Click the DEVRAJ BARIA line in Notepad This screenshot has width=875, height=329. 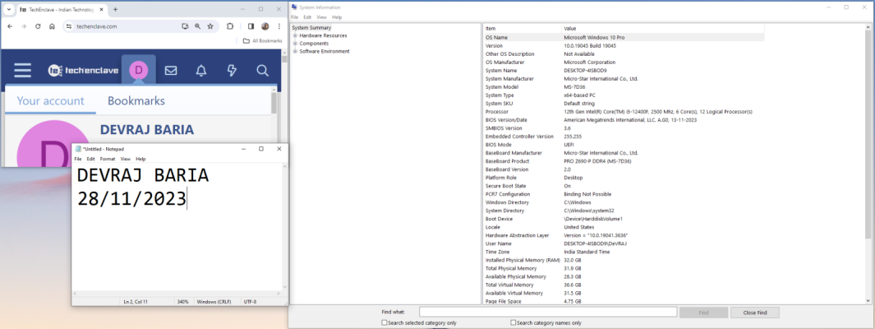143,175
